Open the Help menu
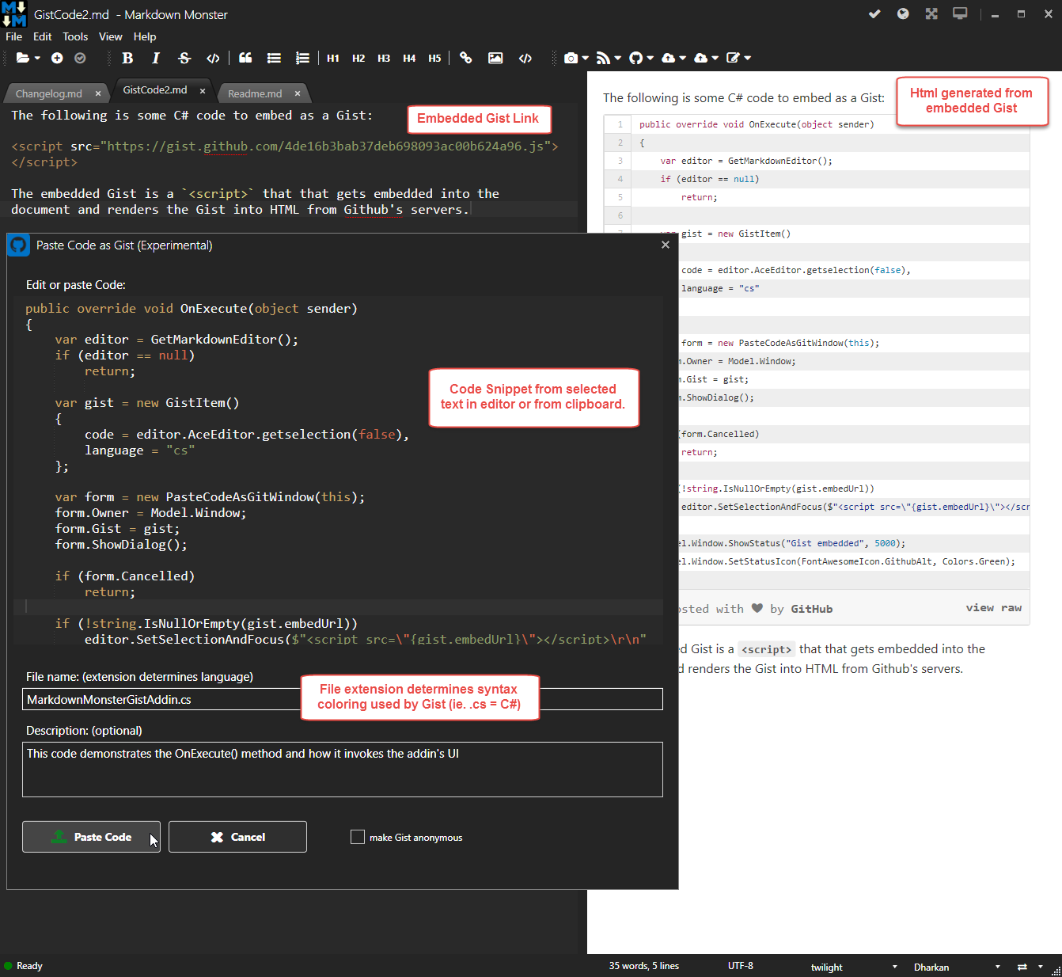Viewport: 1062px width, 977px height. (x=145, y=36)
